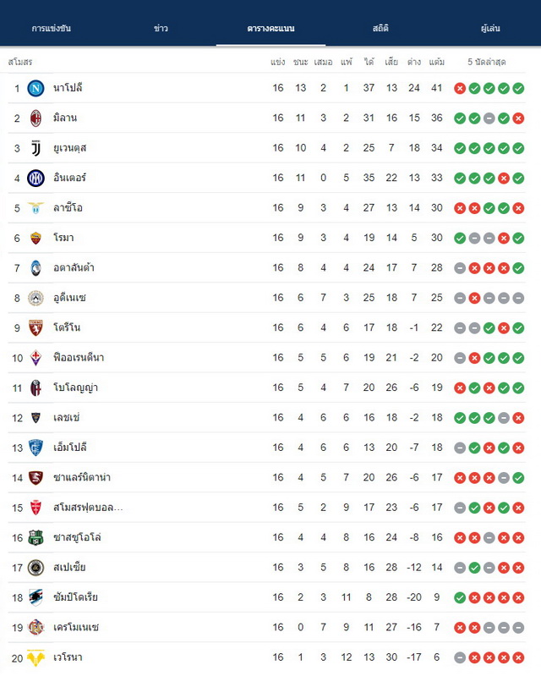Click the Sassuolo green crest icon
Screen dimensions: 541x676
[x=36, y=537]
